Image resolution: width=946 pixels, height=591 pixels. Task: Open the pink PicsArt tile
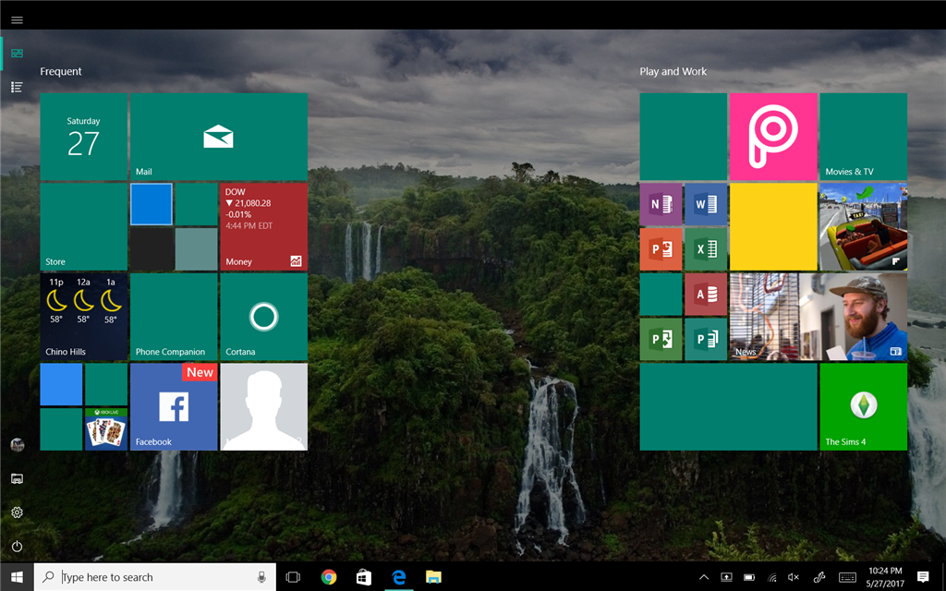click(773, 137)
